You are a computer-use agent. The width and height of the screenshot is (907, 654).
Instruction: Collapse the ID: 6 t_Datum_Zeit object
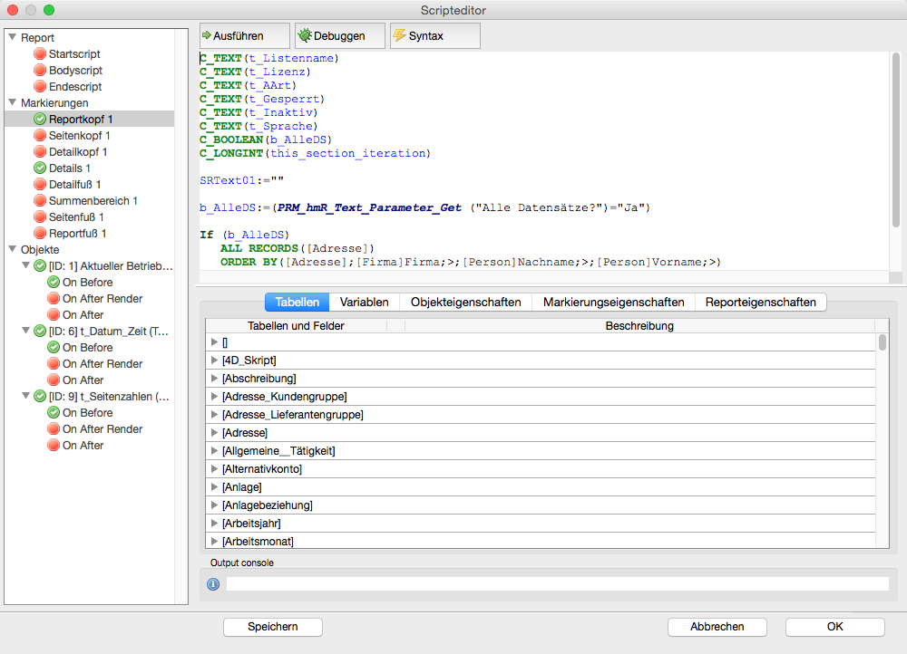(x=24, y=332)
